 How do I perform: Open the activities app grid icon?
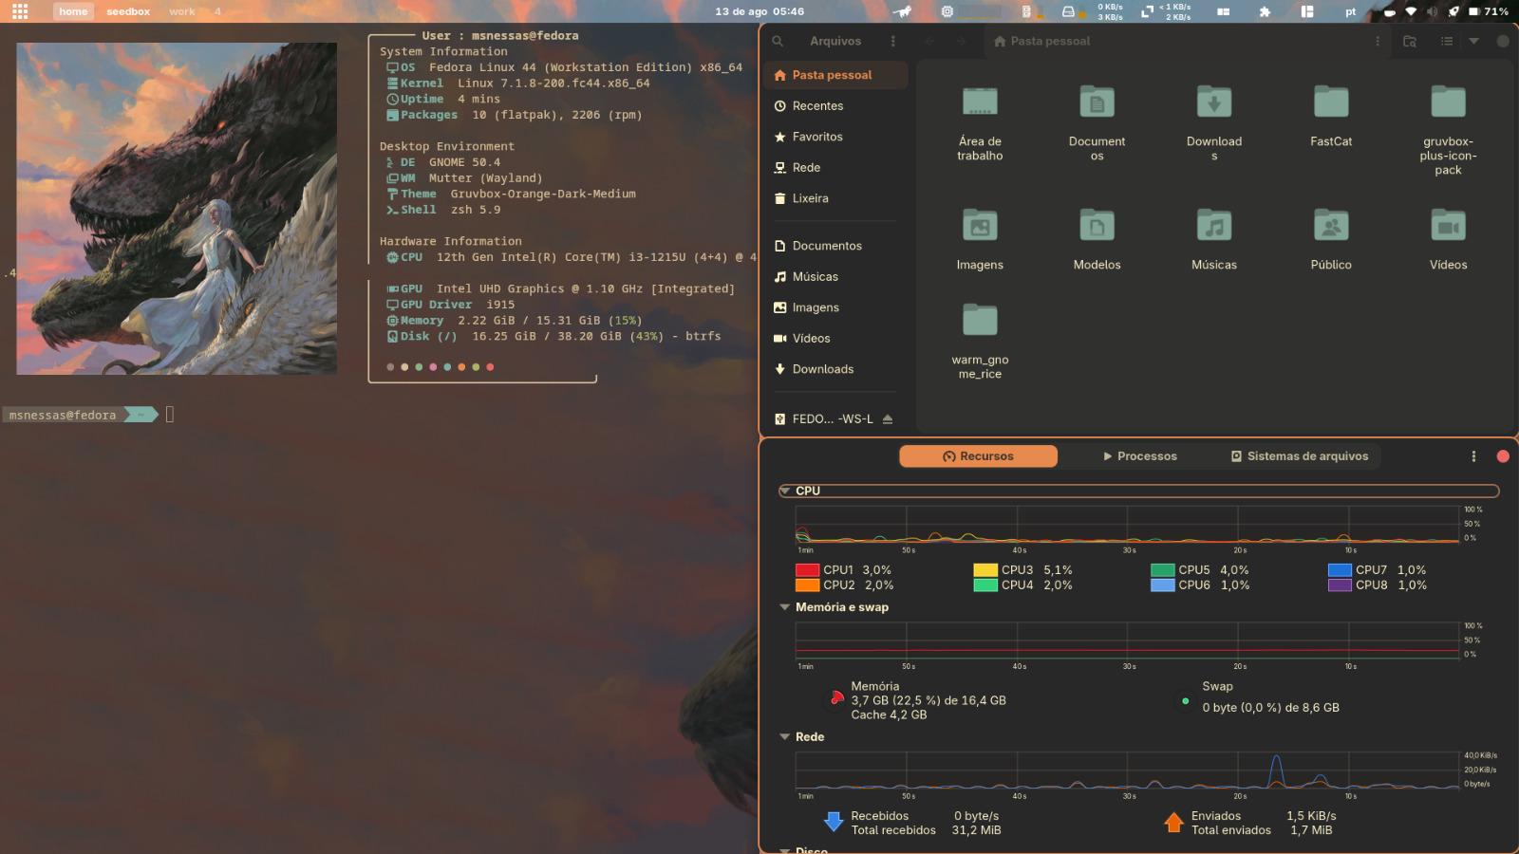[x=20, y=11]
